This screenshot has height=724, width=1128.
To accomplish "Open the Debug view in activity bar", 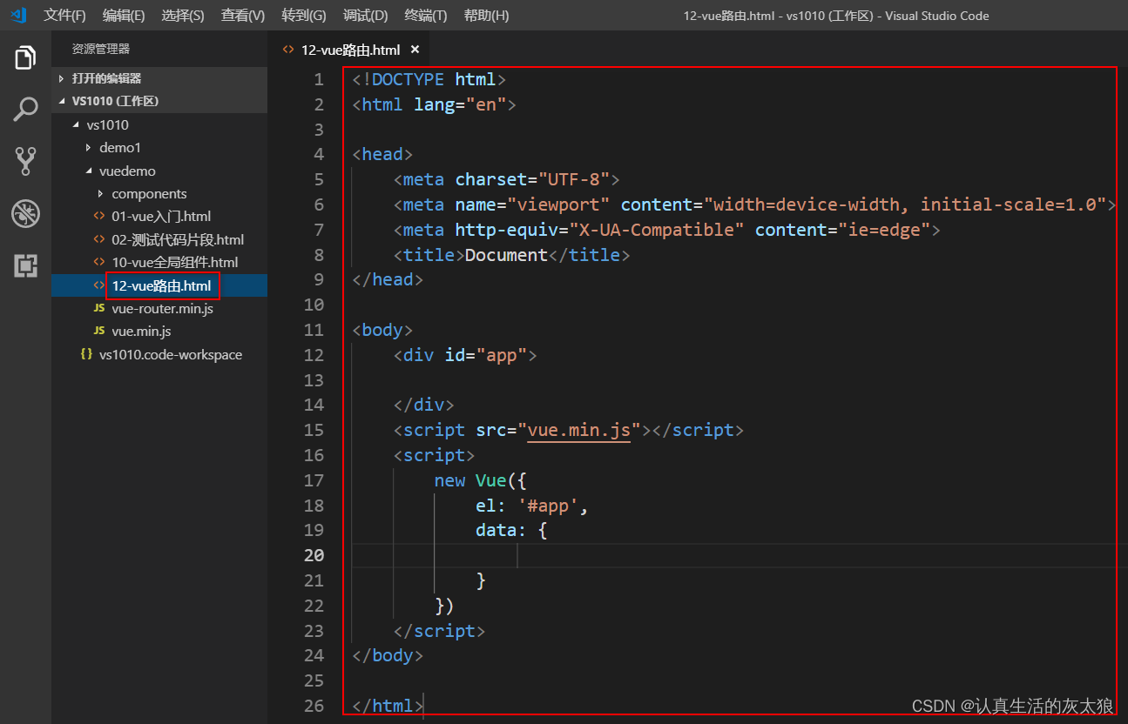I will click(x=25, y=213).
